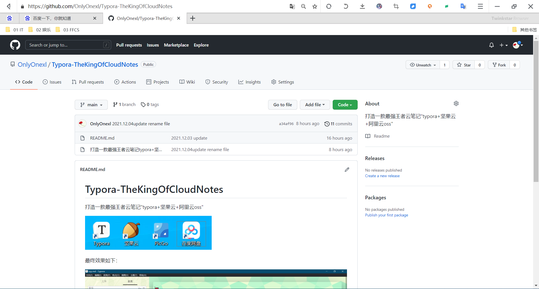Expand the Add file dropdown
Image resolution: width=539 pixels, height=289 pixels.
coord(315,105)
